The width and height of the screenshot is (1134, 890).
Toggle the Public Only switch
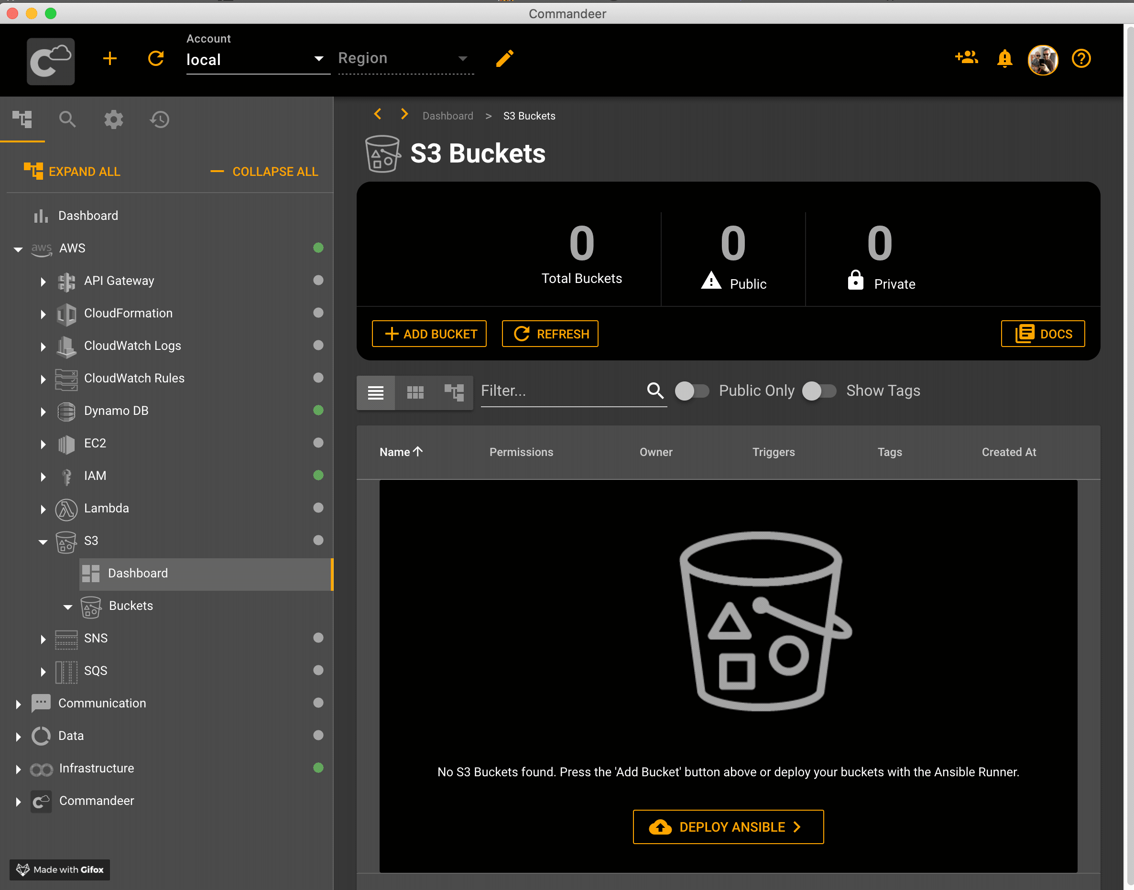pos(692,391)
